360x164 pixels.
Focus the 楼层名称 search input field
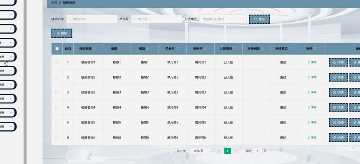[x=91, y=19]
